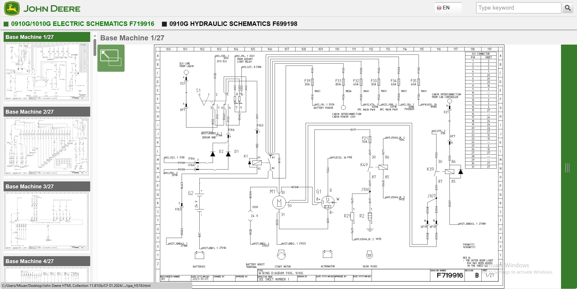577x289 pixels.
Task: Click the grip handle on the right edge
Action: pyautogui.click(x=566, y=168)
